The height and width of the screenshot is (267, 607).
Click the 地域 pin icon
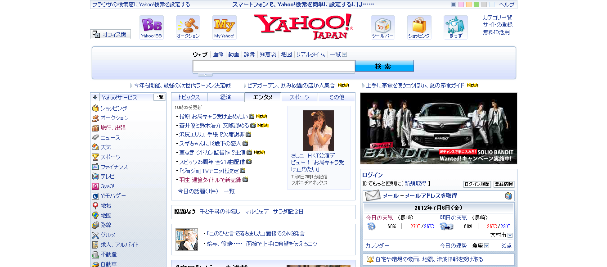click(95, 206)
